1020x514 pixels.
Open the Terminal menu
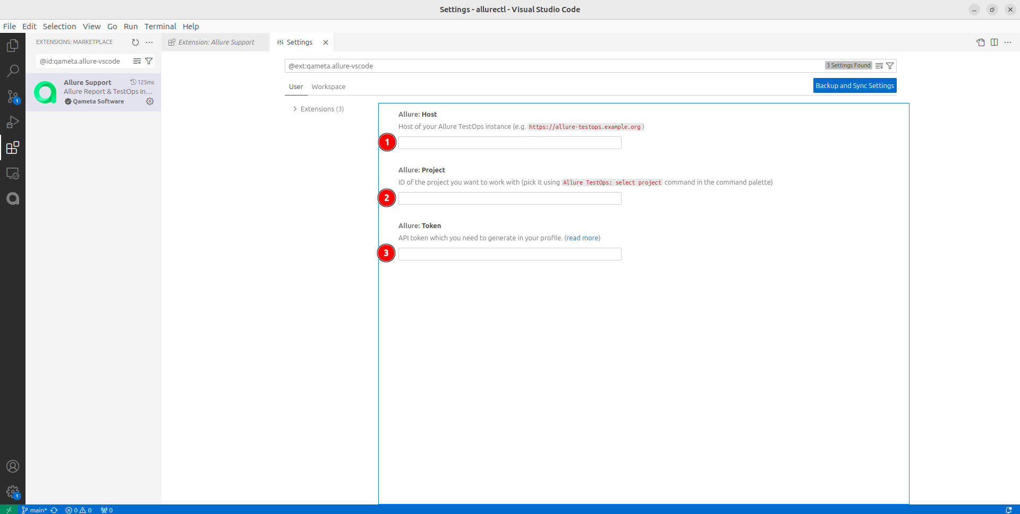(160, 27)
